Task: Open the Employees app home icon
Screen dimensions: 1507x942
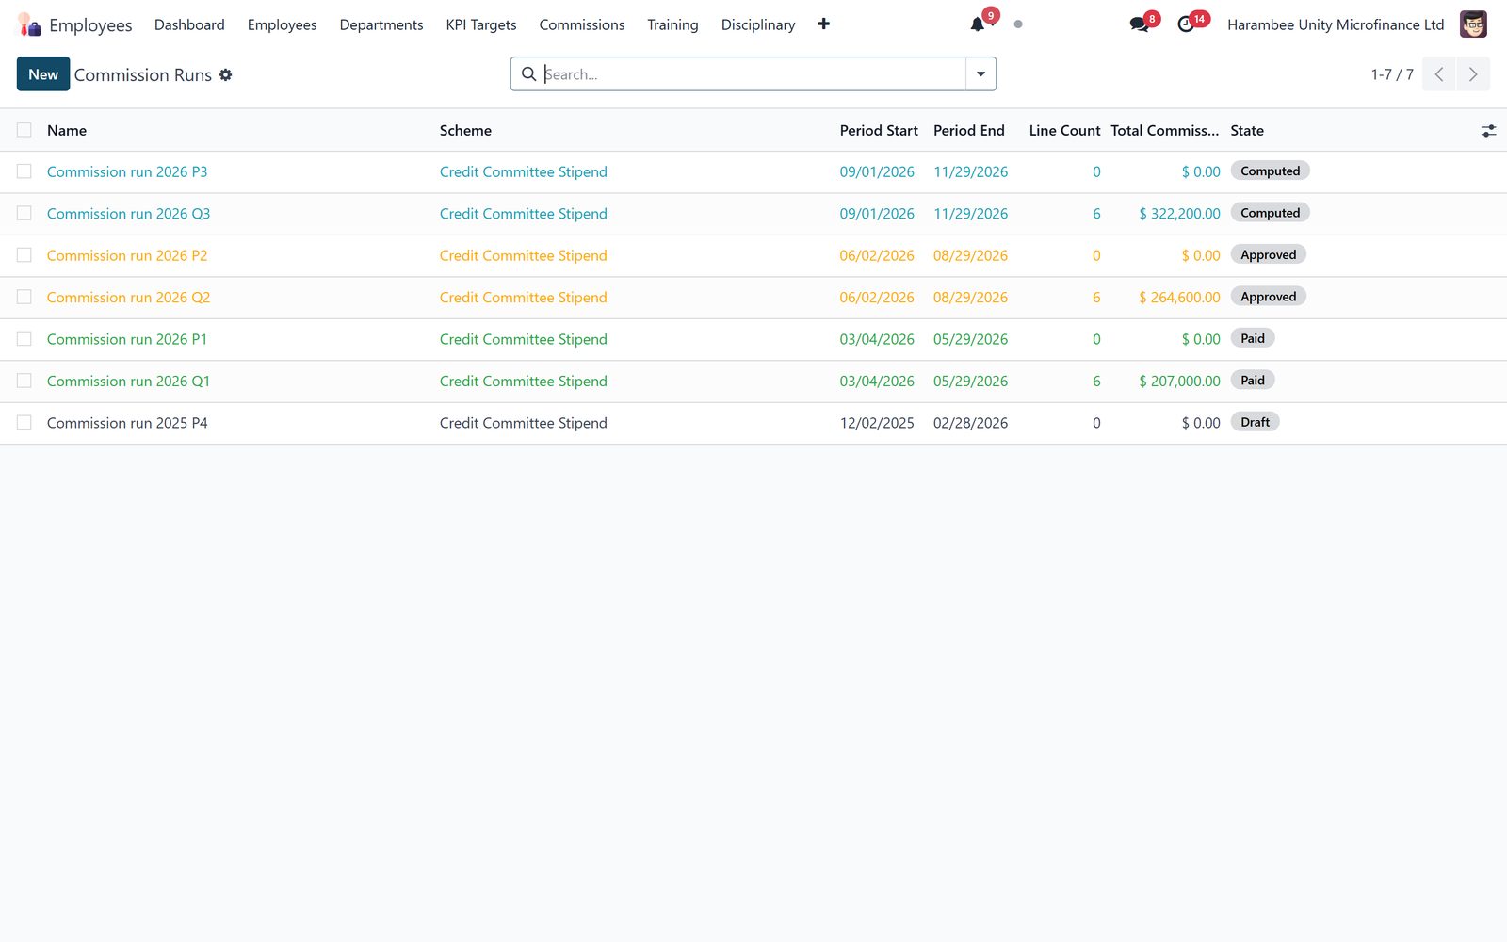Action: pos(29,24)
